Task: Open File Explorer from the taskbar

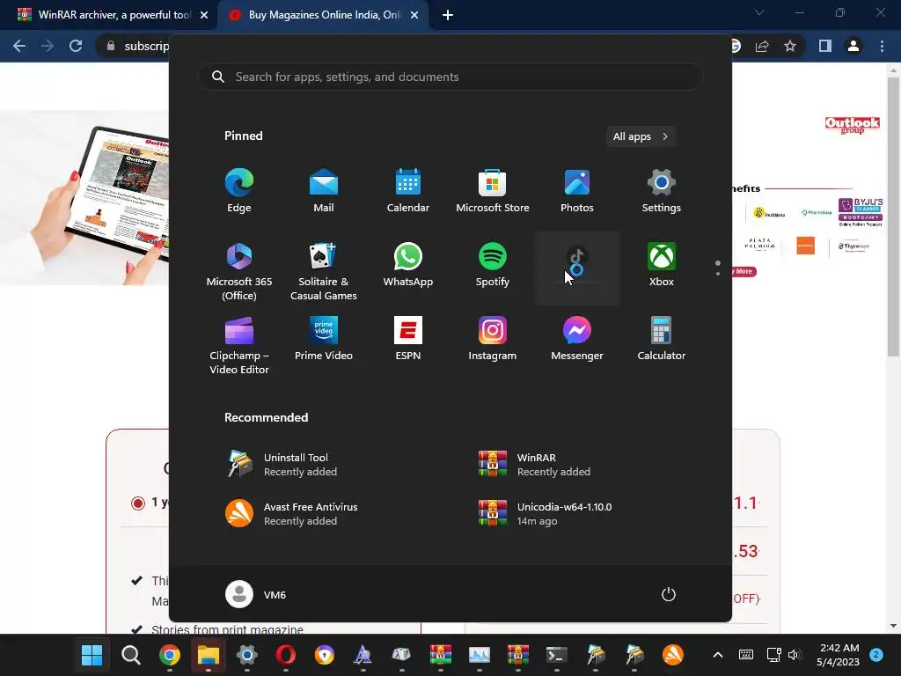Action: click(x=208, y=655)
